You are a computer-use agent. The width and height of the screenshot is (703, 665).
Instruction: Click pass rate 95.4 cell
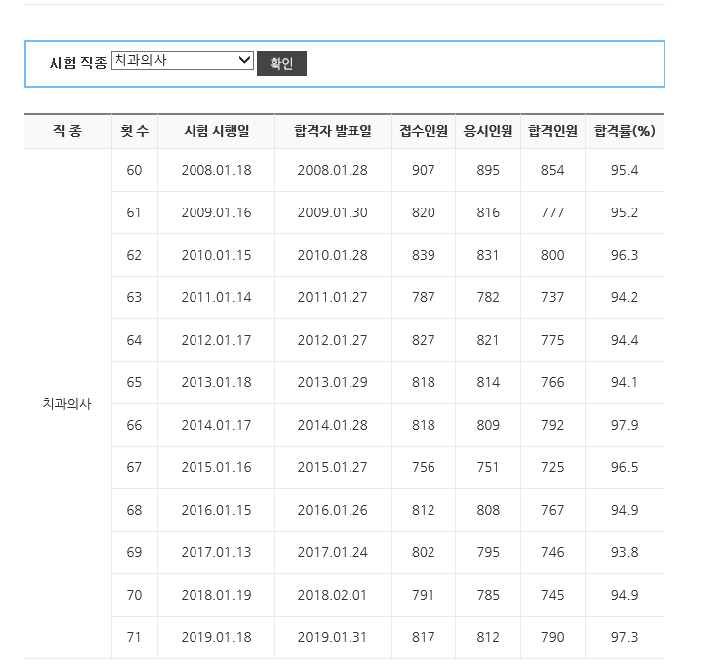[625, 170]
